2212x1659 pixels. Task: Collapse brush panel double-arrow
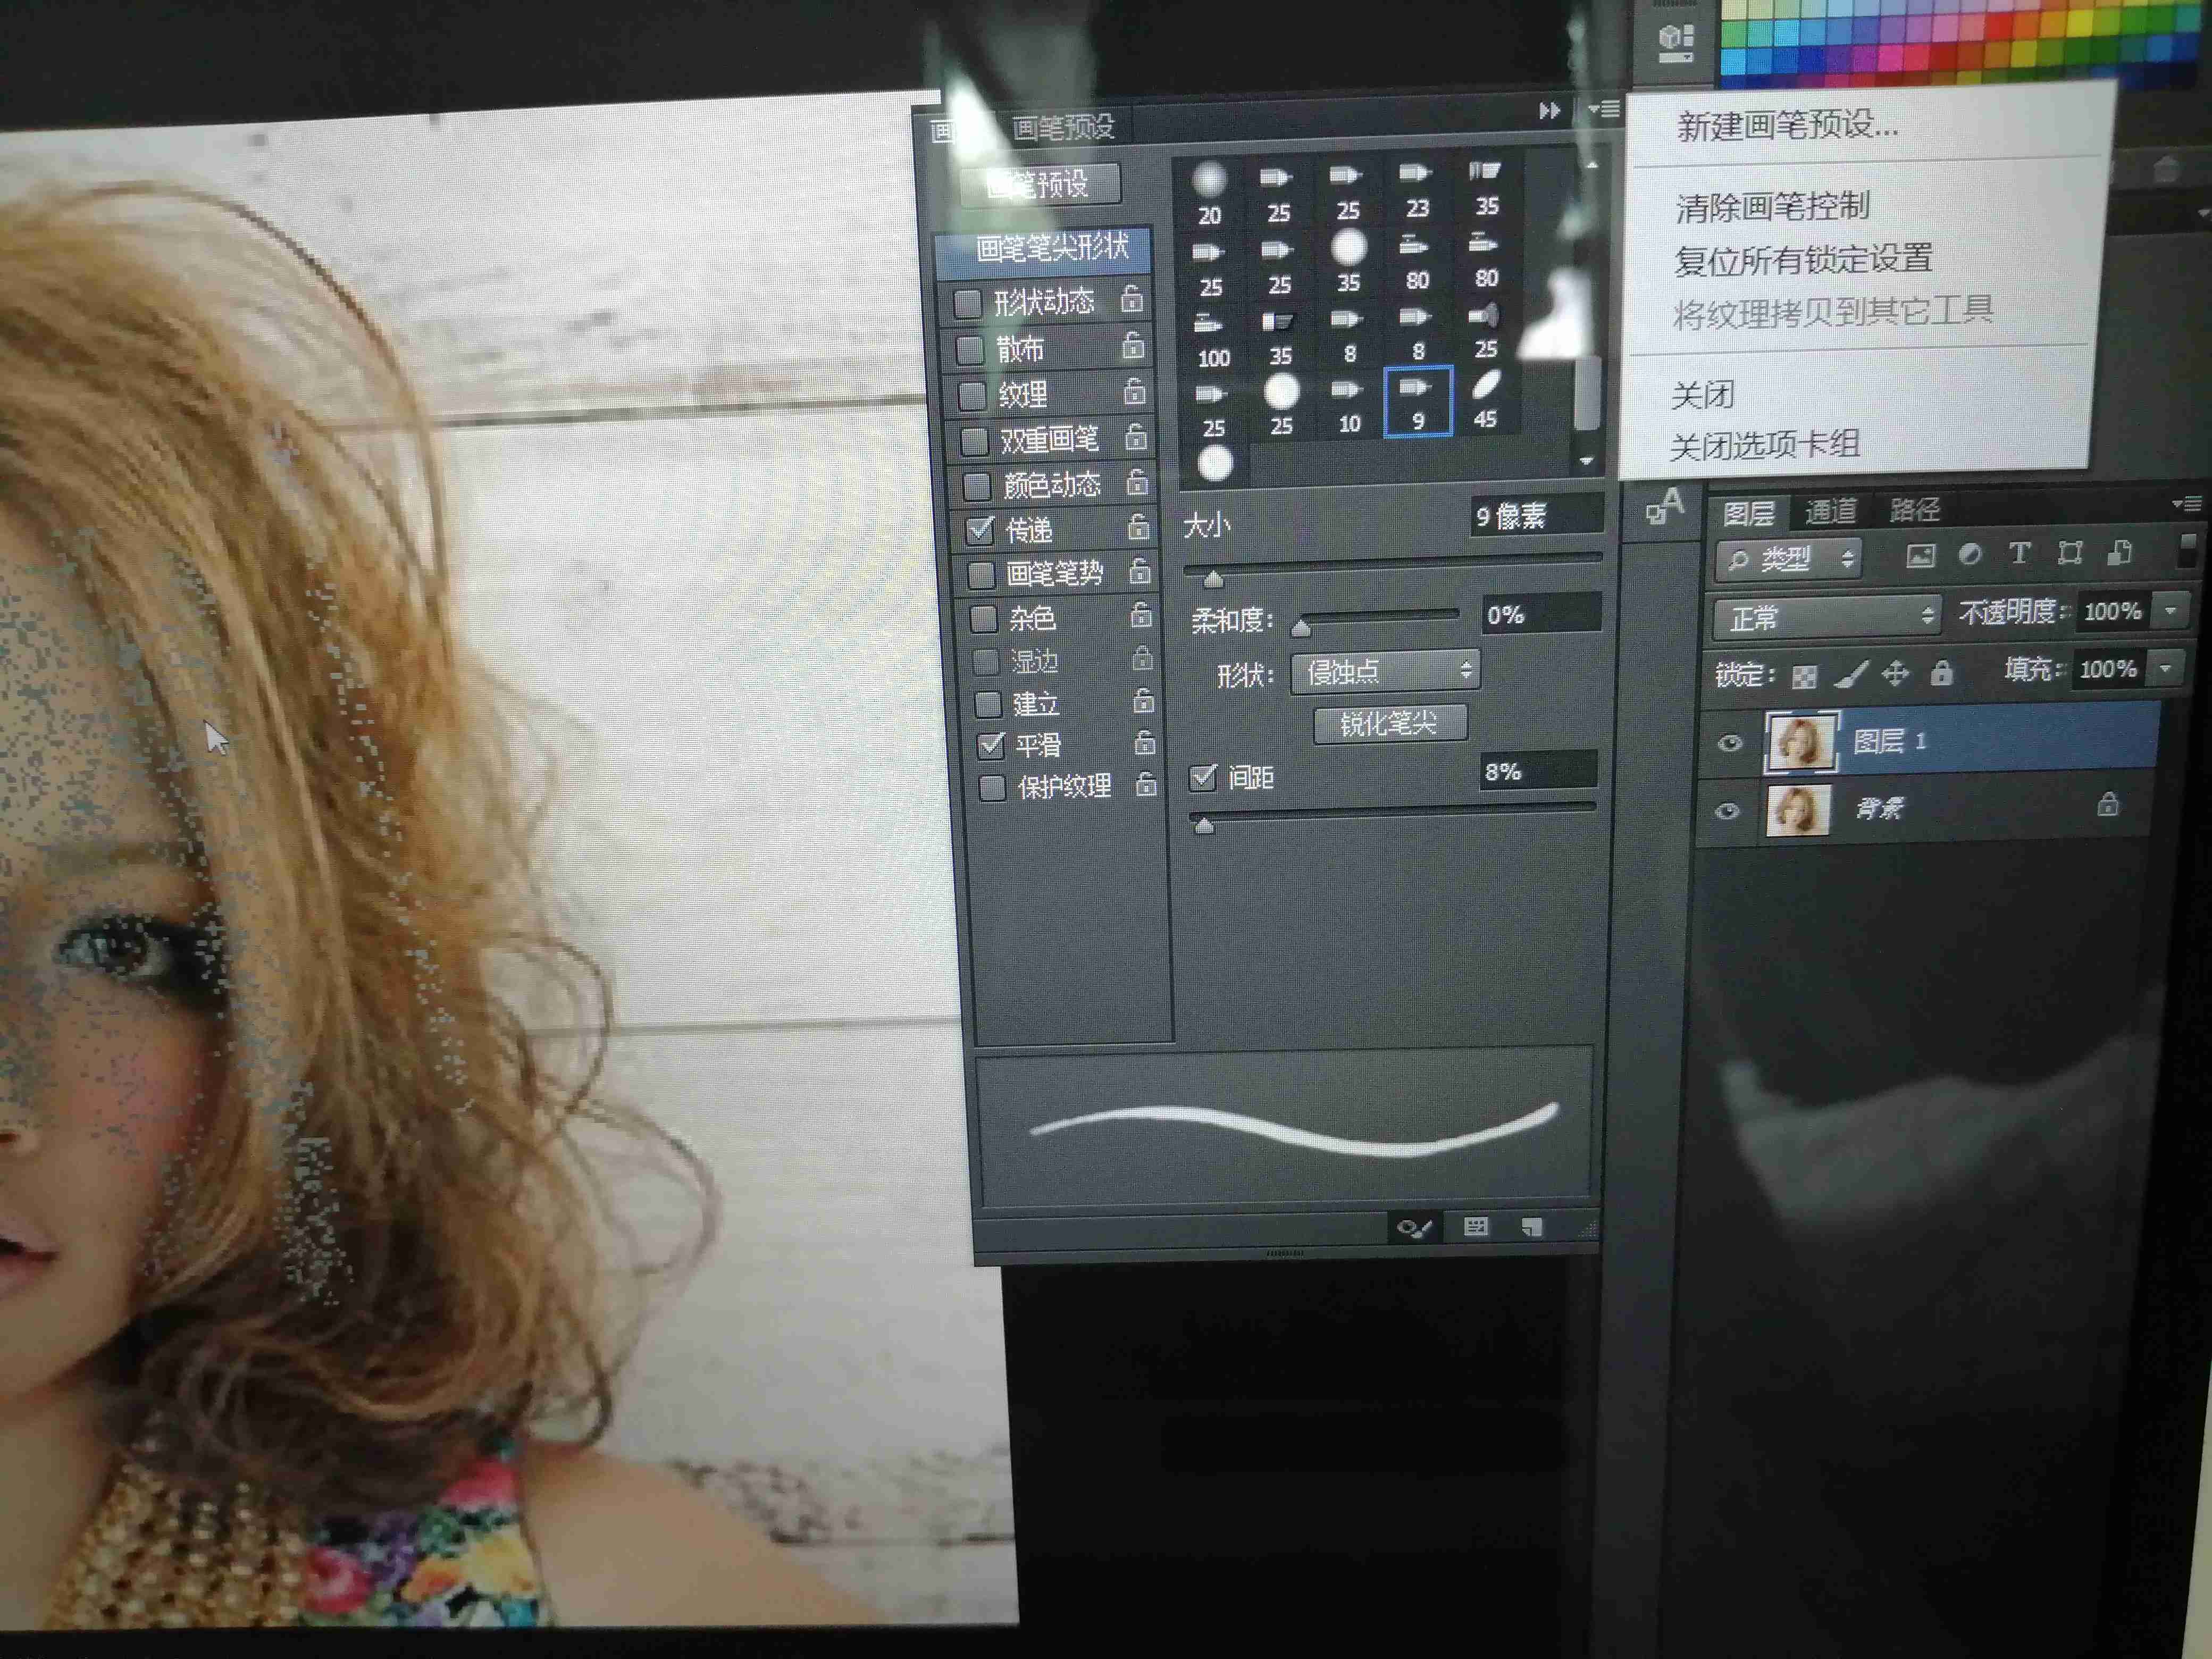[x=1549, y=111]
